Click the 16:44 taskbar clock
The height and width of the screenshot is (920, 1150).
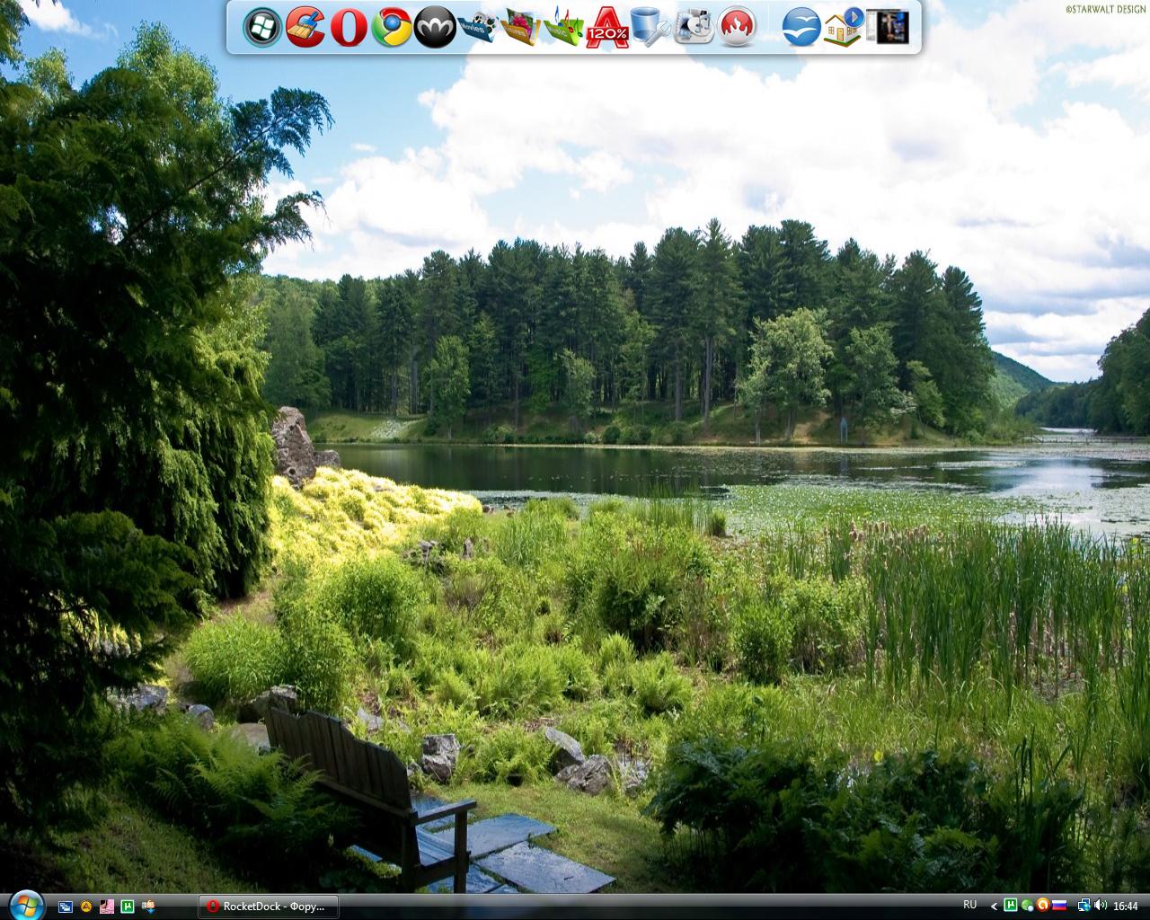(1126, 906)
